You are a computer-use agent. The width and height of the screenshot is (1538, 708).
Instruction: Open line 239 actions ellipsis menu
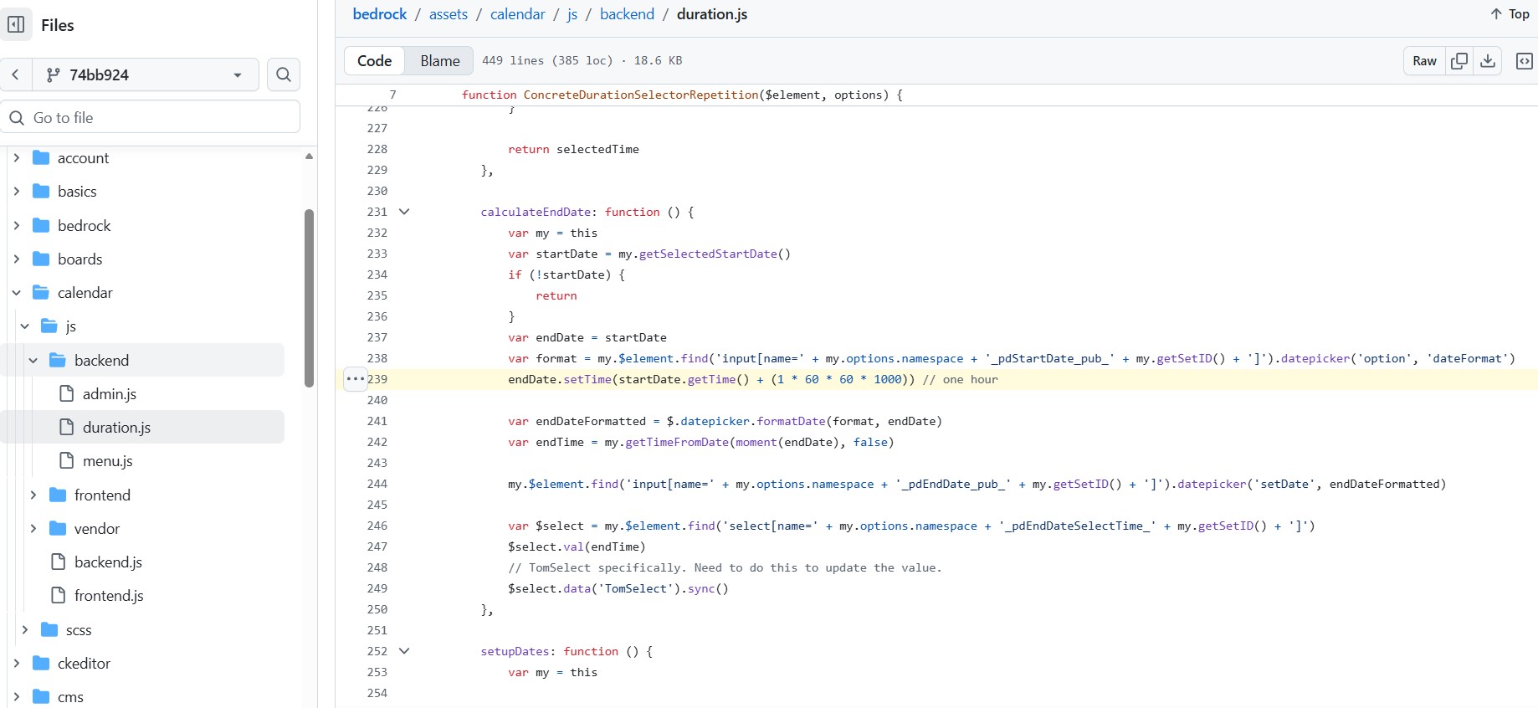tap(355, 379)
